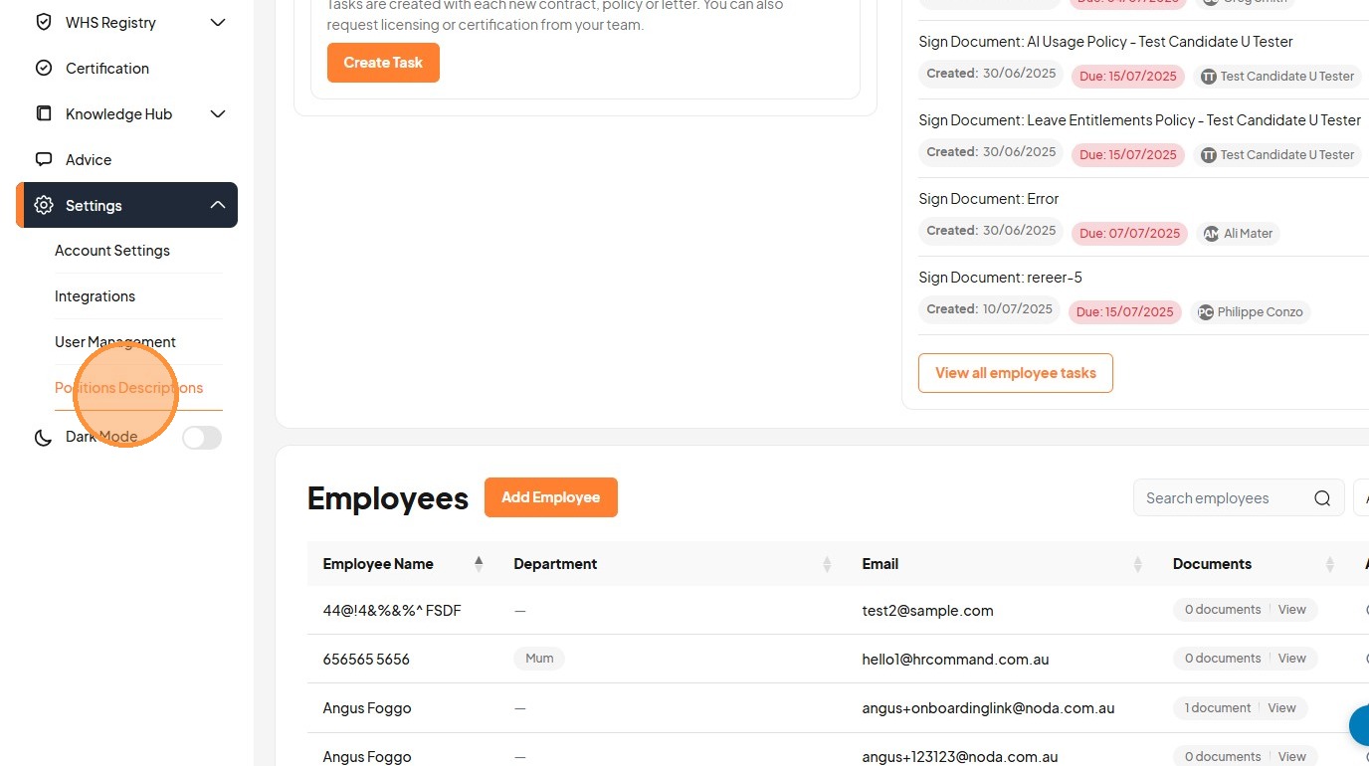Click the search magnifier icon in employees search
Screen dimensions: 1369x766
[x=1322, y=498]
